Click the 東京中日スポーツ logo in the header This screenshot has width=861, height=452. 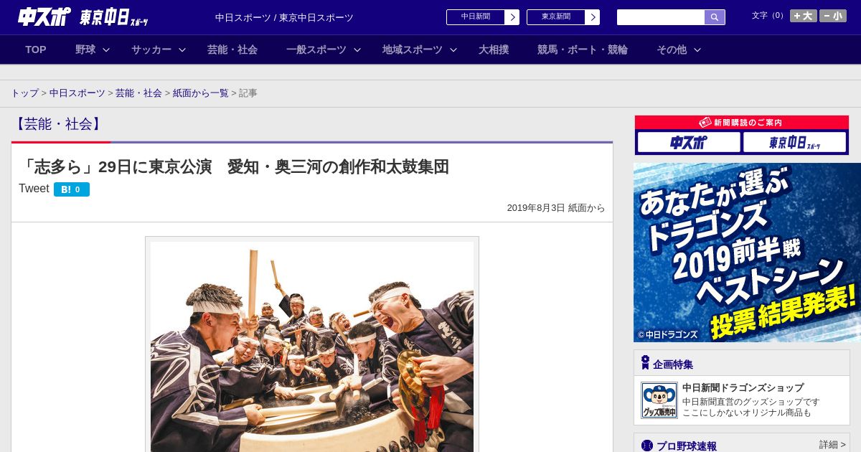click(x=114, y=17)
